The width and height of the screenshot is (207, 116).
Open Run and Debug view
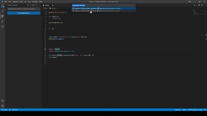pyautogui.click(x=3, y=21)
